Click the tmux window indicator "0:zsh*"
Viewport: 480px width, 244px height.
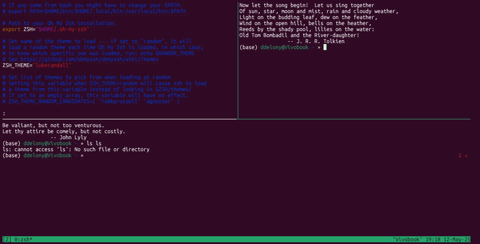tap(23, 239)
